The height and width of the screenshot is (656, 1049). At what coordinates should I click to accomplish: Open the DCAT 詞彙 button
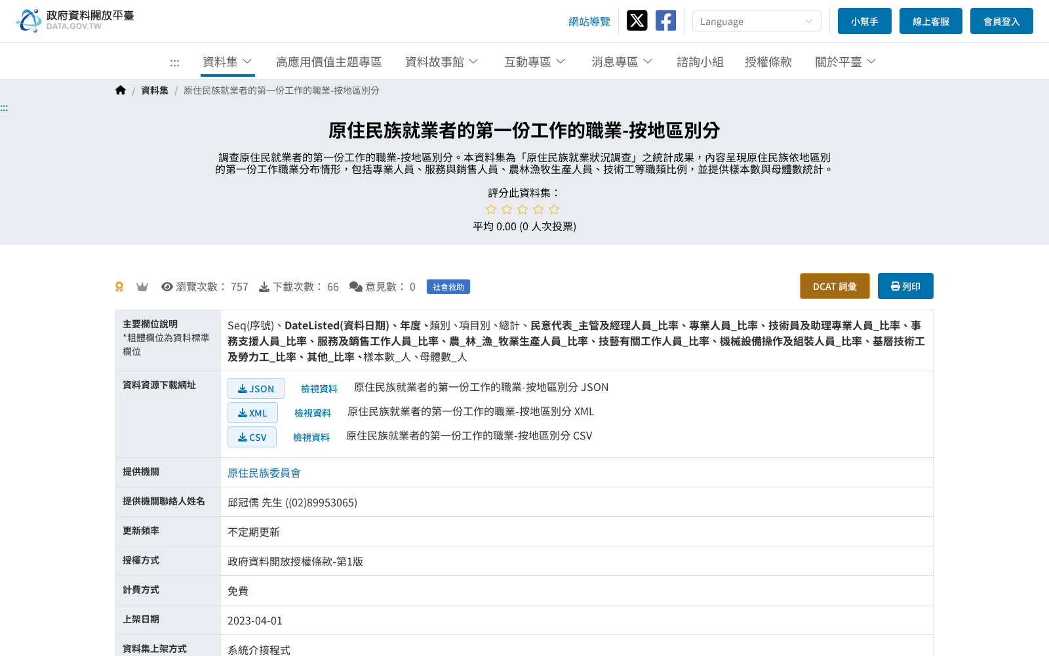coord(835,286)
